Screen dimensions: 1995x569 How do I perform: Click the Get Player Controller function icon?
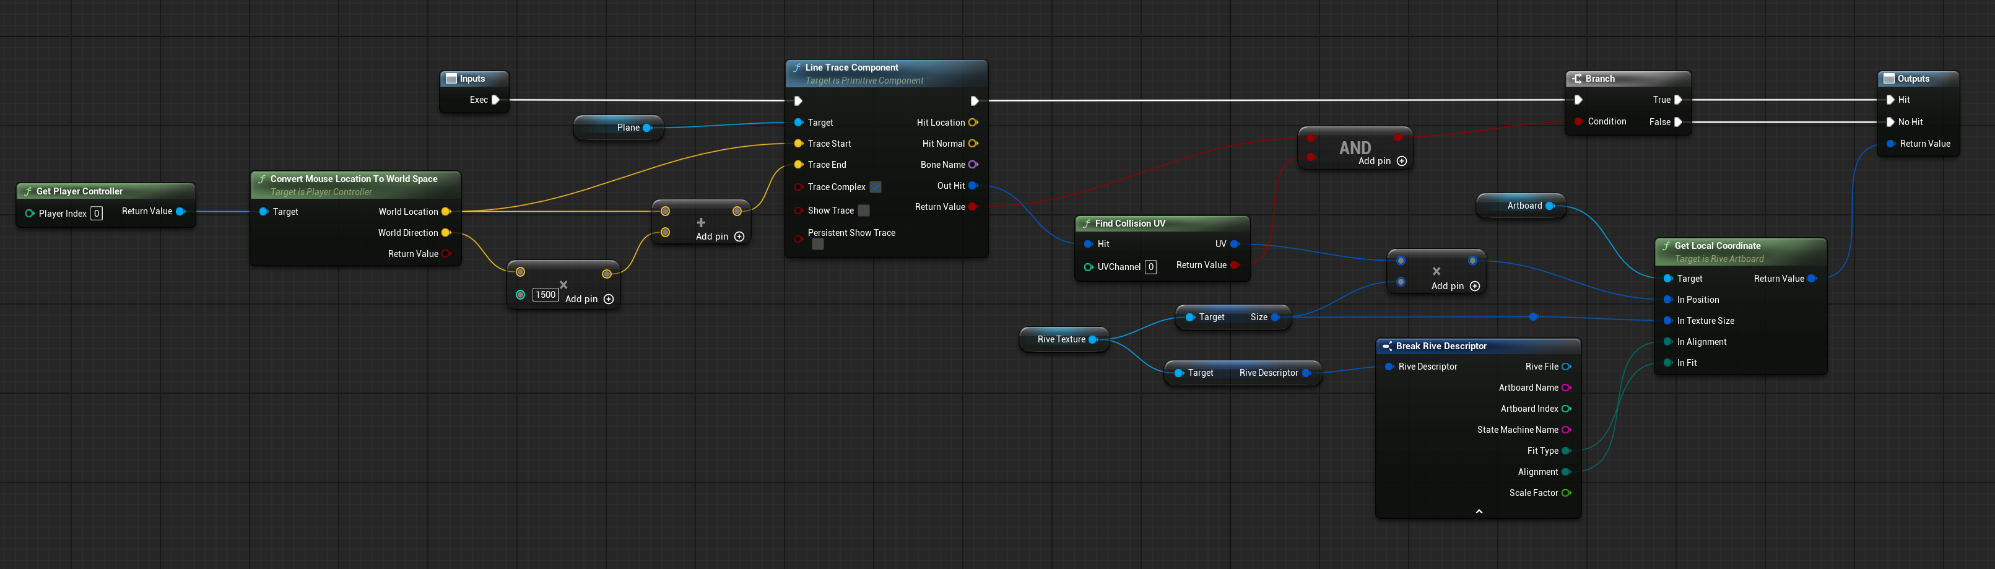[x=28, y=191]
